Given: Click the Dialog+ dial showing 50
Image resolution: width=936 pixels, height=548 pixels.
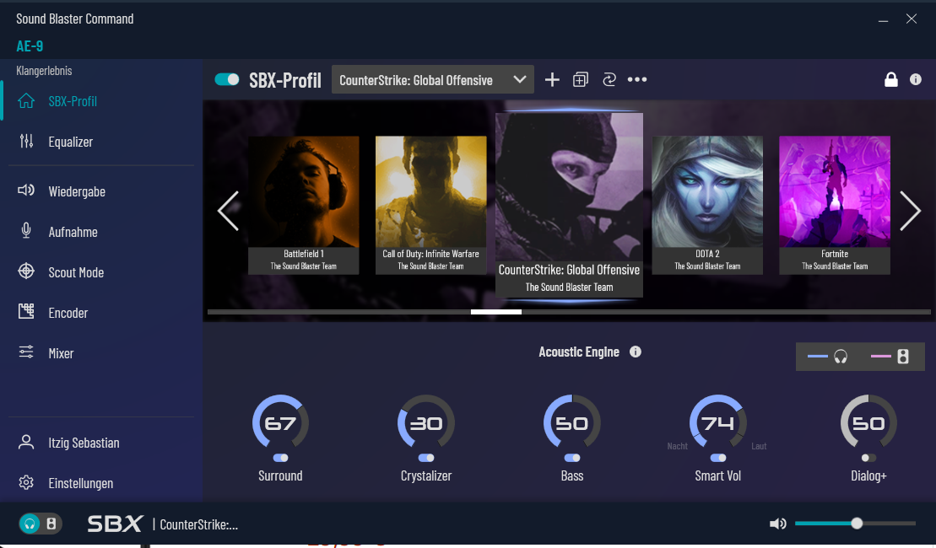Looking at the screenshot, I should coord(868,422).
